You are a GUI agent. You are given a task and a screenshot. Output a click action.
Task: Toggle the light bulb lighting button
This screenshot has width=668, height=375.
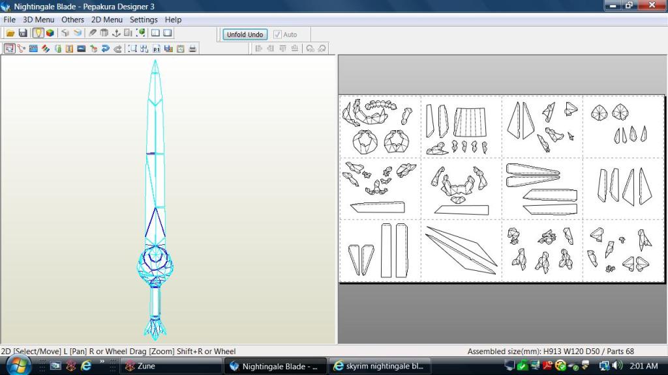pos(38,33)
